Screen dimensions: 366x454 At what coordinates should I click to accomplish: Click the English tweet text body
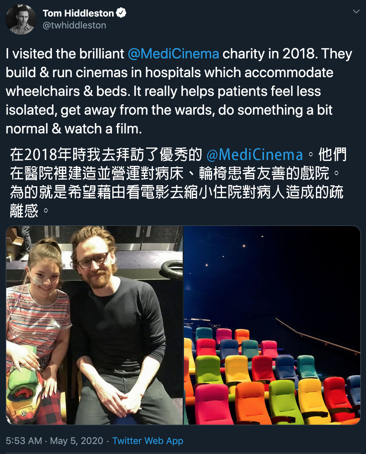tap(179, 91)
